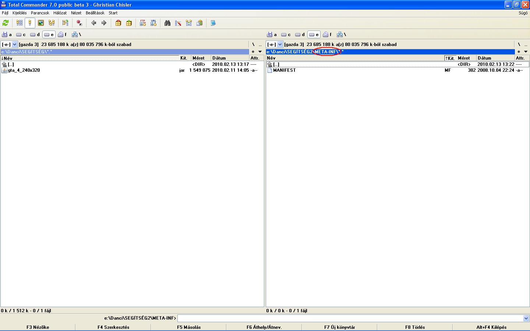
Task: Click the thumbnail view picture icon
Action: tap(41, 23)
